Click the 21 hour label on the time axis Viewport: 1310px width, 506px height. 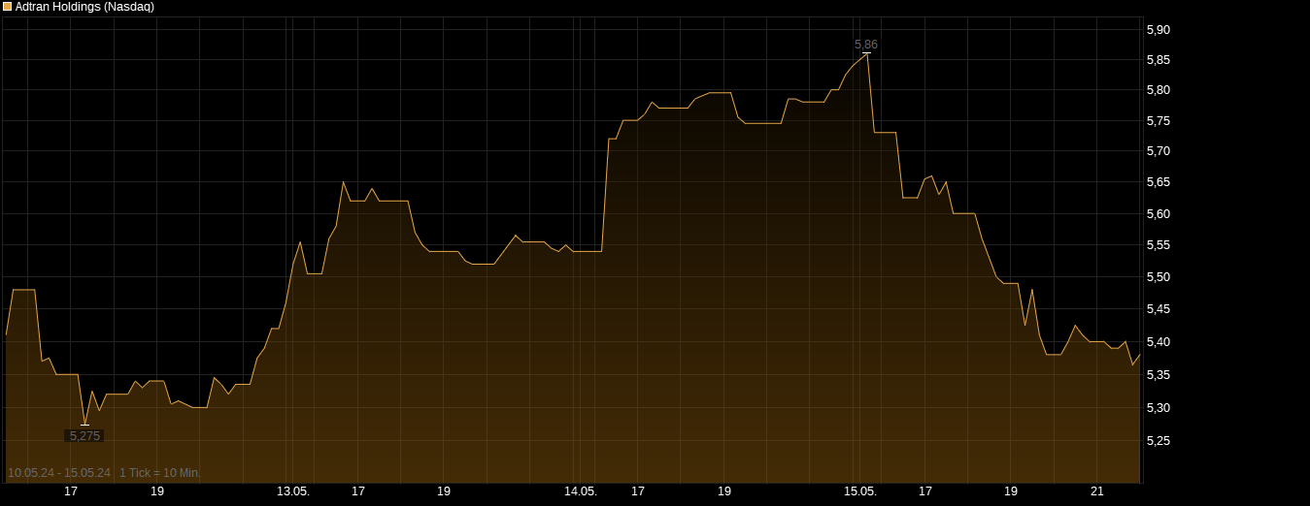1096,491
